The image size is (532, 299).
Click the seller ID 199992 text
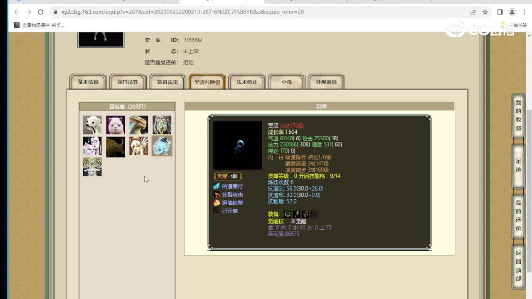[x=192, y=40]
